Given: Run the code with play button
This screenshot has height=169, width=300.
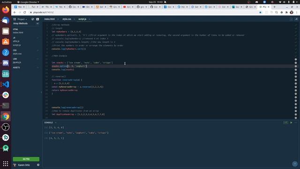Looking at the screenshot, I should tap(291, 123).
